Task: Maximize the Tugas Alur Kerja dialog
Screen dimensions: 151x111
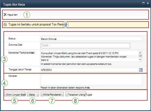Action: 143,3
